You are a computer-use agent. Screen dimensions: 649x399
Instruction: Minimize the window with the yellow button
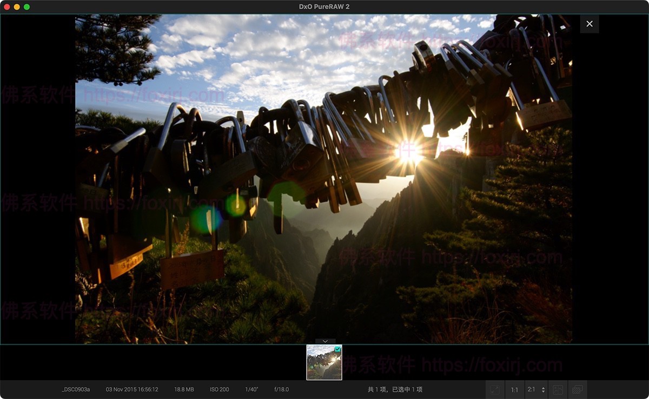tap(17, 7)
